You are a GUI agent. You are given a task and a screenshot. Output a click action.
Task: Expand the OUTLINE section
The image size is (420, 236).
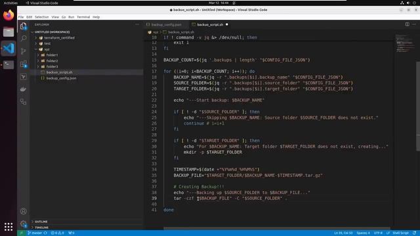pyautogui.click(x=41, y=222)
